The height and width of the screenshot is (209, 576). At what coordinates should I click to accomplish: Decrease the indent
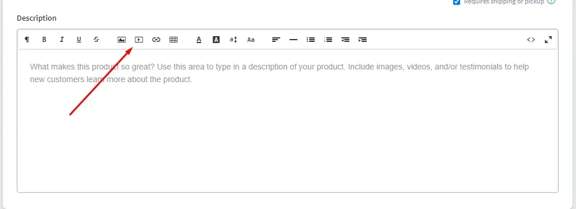coord(345,40)
